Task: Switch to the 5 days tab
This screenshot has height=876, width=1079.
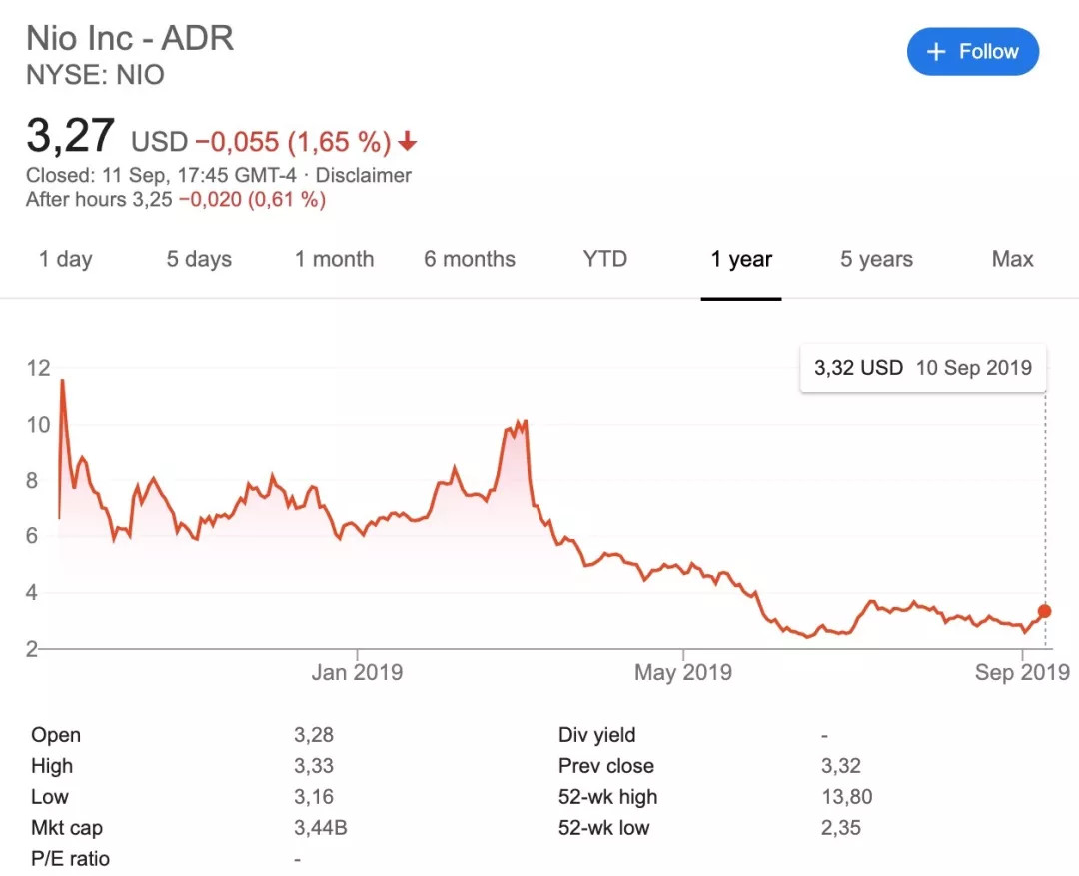Action: coord(199,259)
